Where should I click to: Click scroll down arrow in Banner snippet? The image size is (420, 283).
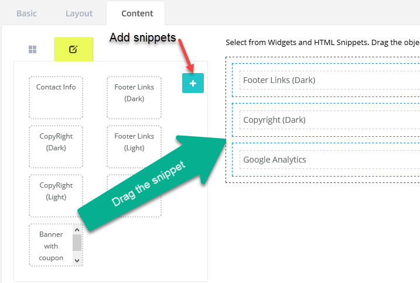pos(77,261)
